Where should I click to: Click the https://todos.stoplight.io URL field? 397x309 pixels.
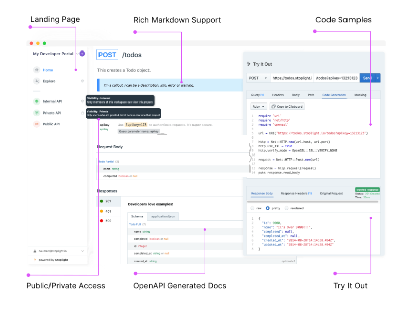[x=292, y=78]
